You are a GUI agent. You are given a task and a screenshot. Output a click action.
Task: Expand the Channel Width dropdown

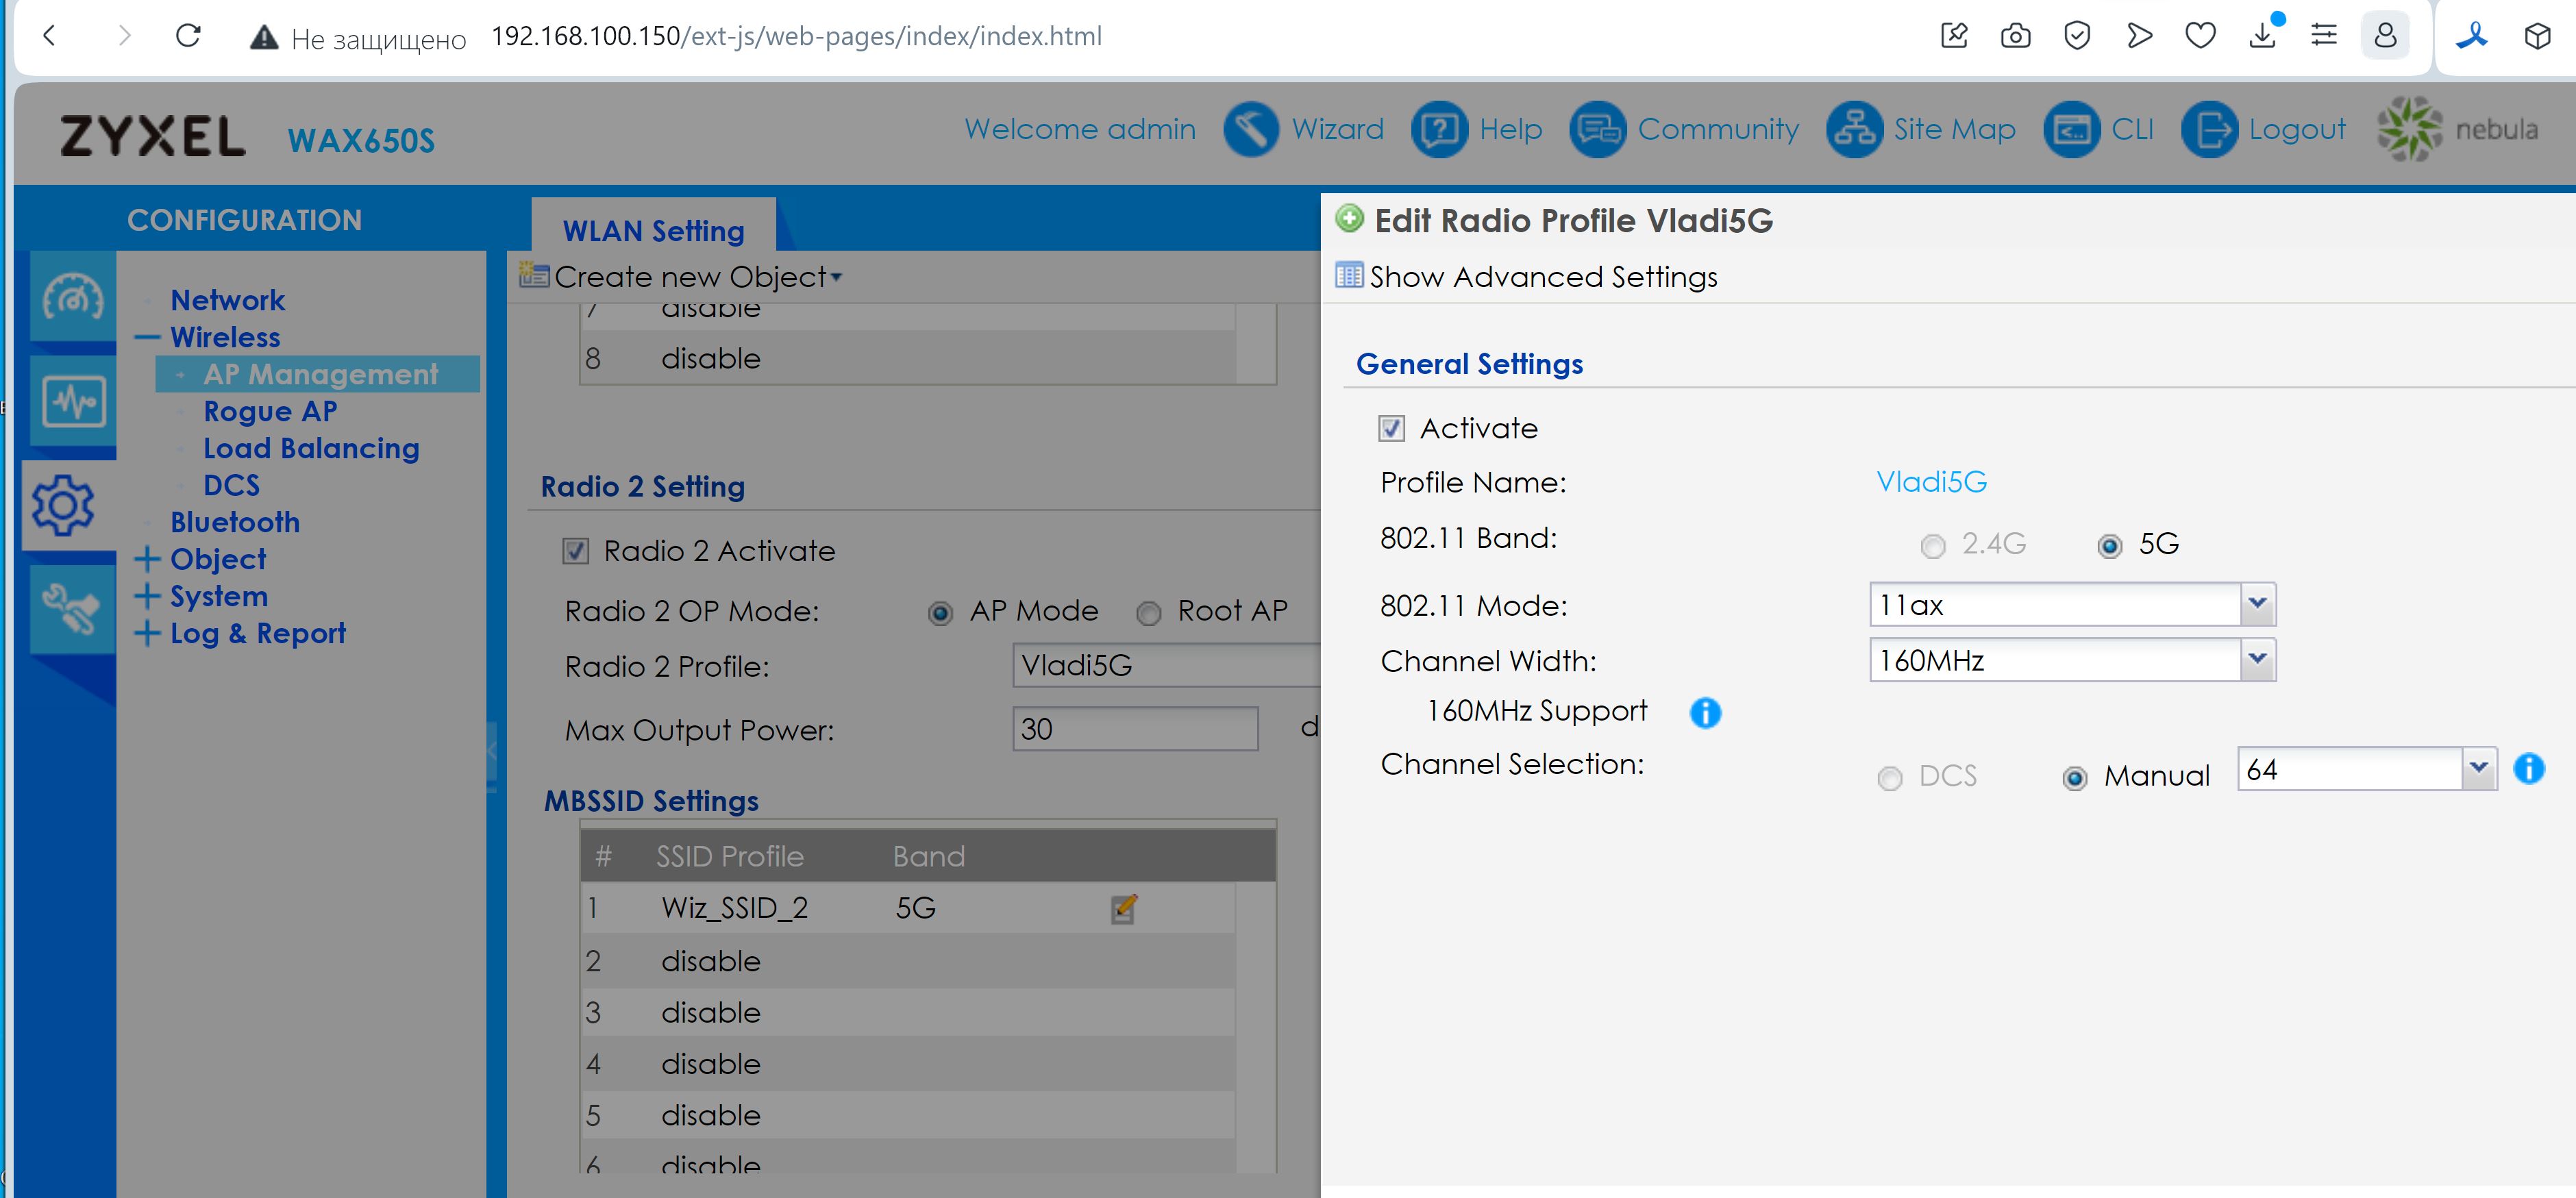pyautogui.click(x=2257, y=660)
